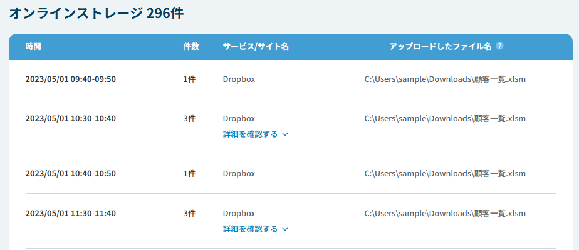This screenshot has width=579, height=250.
Task: Expand 詳細を確認する for the 11:30-11:40 row
Action: (255, 229)
